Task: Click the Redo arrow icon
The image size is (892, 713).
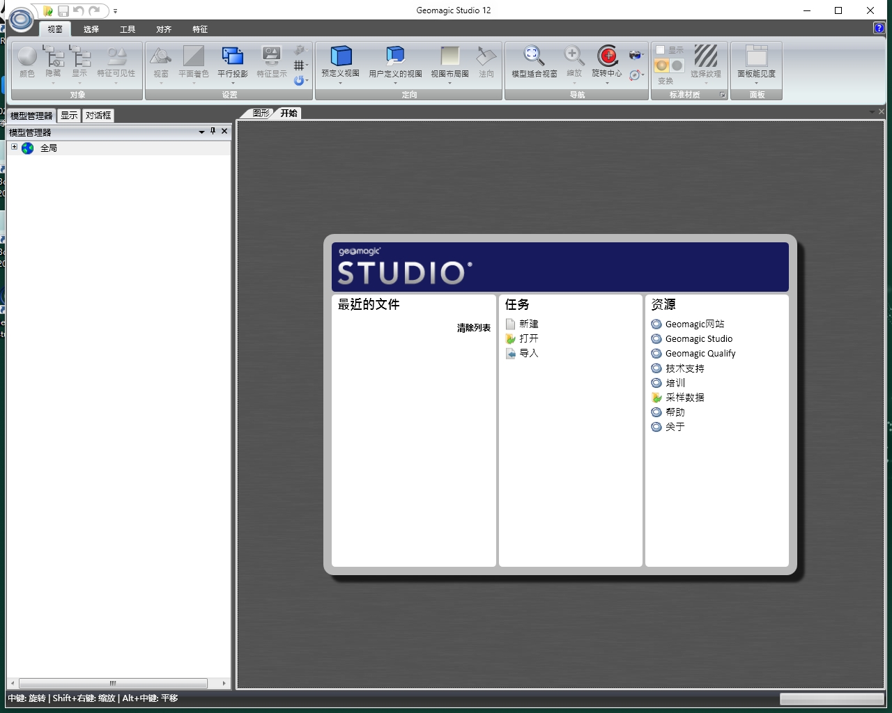Action: pos(94,11)
